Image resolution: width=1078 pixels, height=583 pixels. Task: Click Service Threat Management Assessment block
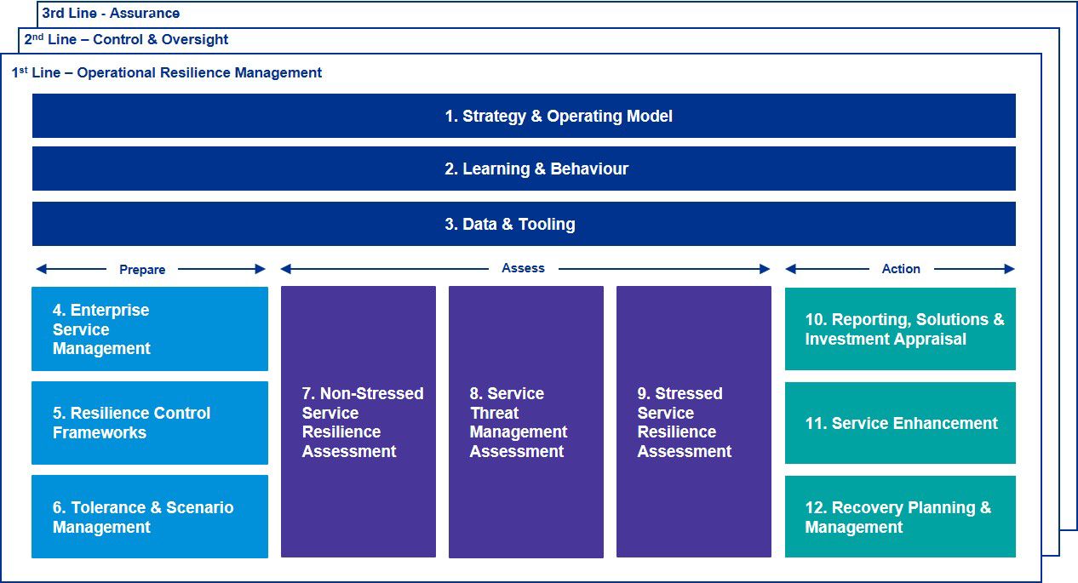pyautogui.click(x=526, y=422)
